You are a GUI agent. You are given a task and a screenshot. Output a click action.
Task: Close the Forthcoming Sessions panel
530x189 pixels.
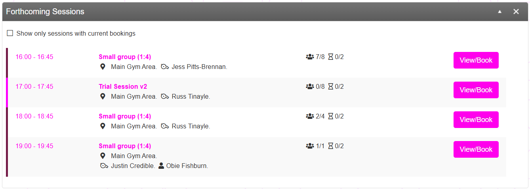(516, 11)
